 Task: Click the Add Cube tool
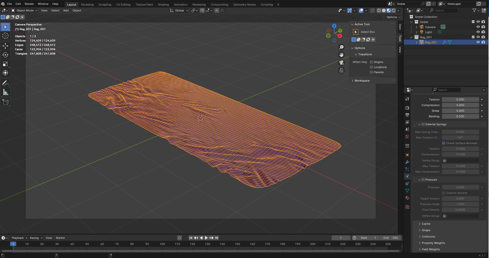pos(5,103)
